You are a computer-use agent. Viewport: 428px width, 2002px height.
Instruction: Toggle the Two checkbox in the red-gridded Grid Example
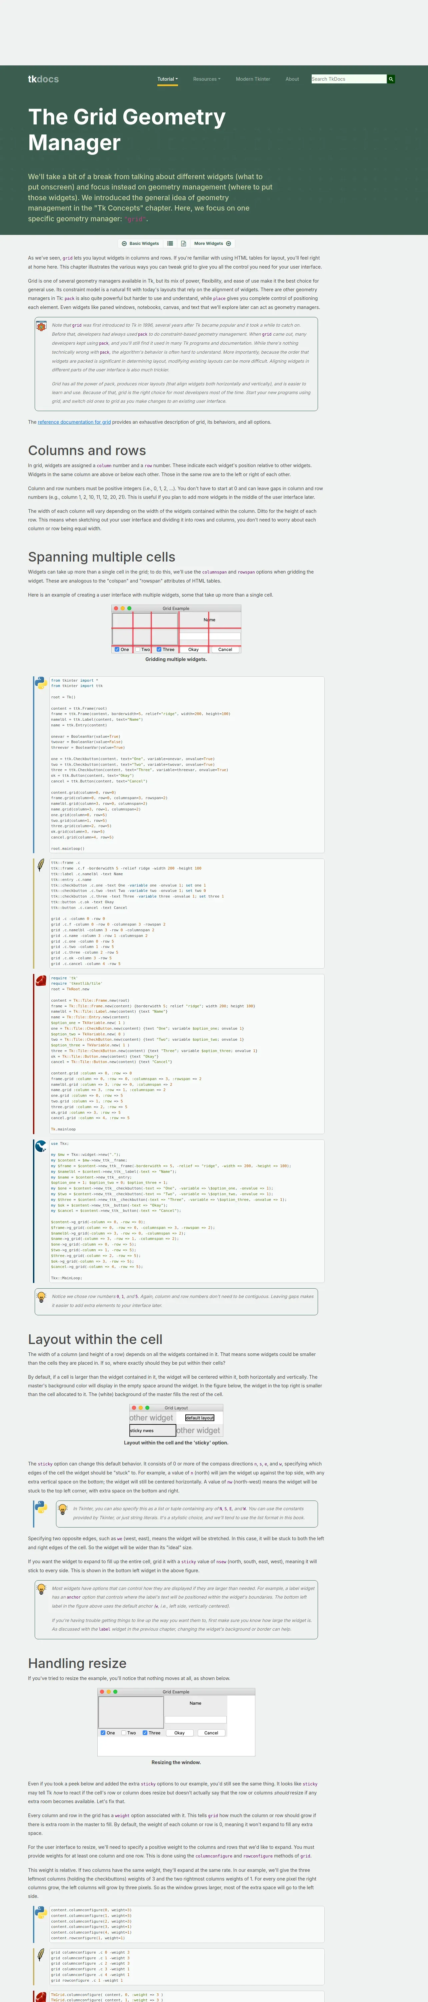[137, 649]
